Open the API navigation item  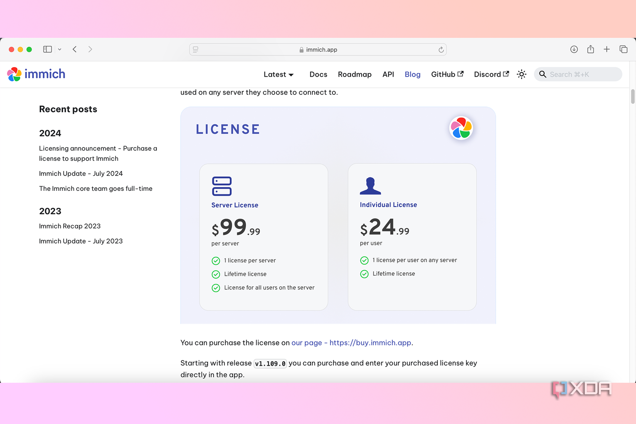tap(388, 74)
